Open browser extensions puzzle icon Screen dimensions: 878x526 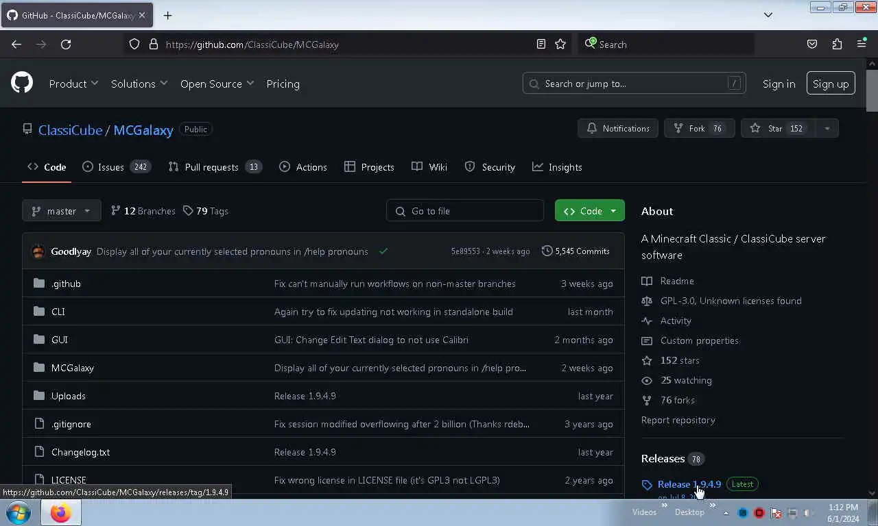click(837, 44)
